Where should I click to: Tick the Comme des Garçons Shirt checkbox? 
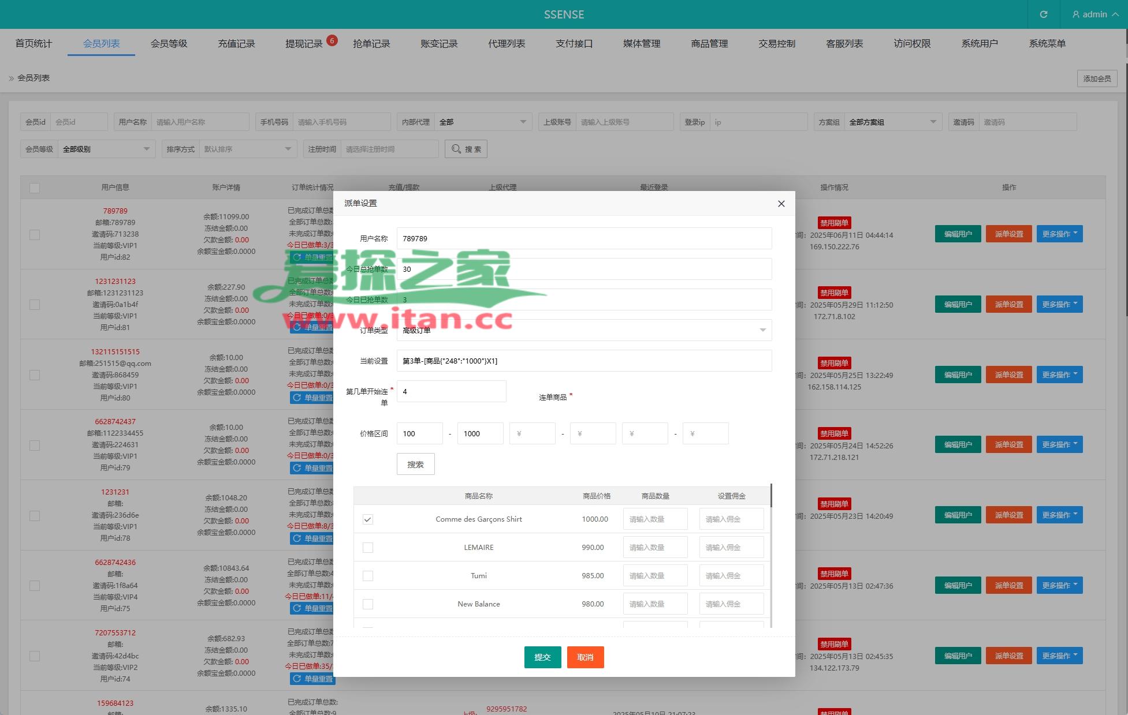(368, 519)
